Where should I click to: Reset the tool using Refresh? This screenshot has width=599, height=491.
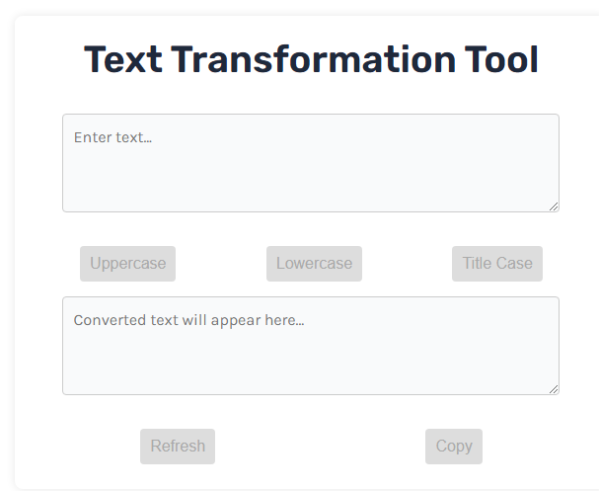pos(178,447)
